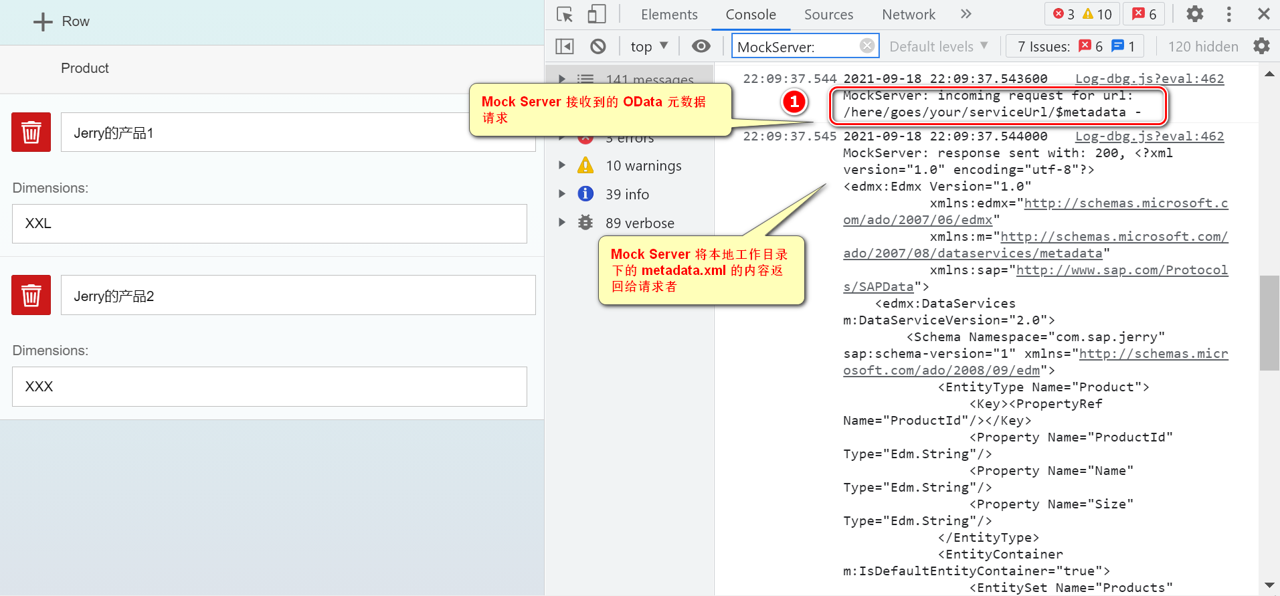This screenshot has width=1280, height=596.
Task: Toggle the live expression eye icon
Action: point(701,46)
